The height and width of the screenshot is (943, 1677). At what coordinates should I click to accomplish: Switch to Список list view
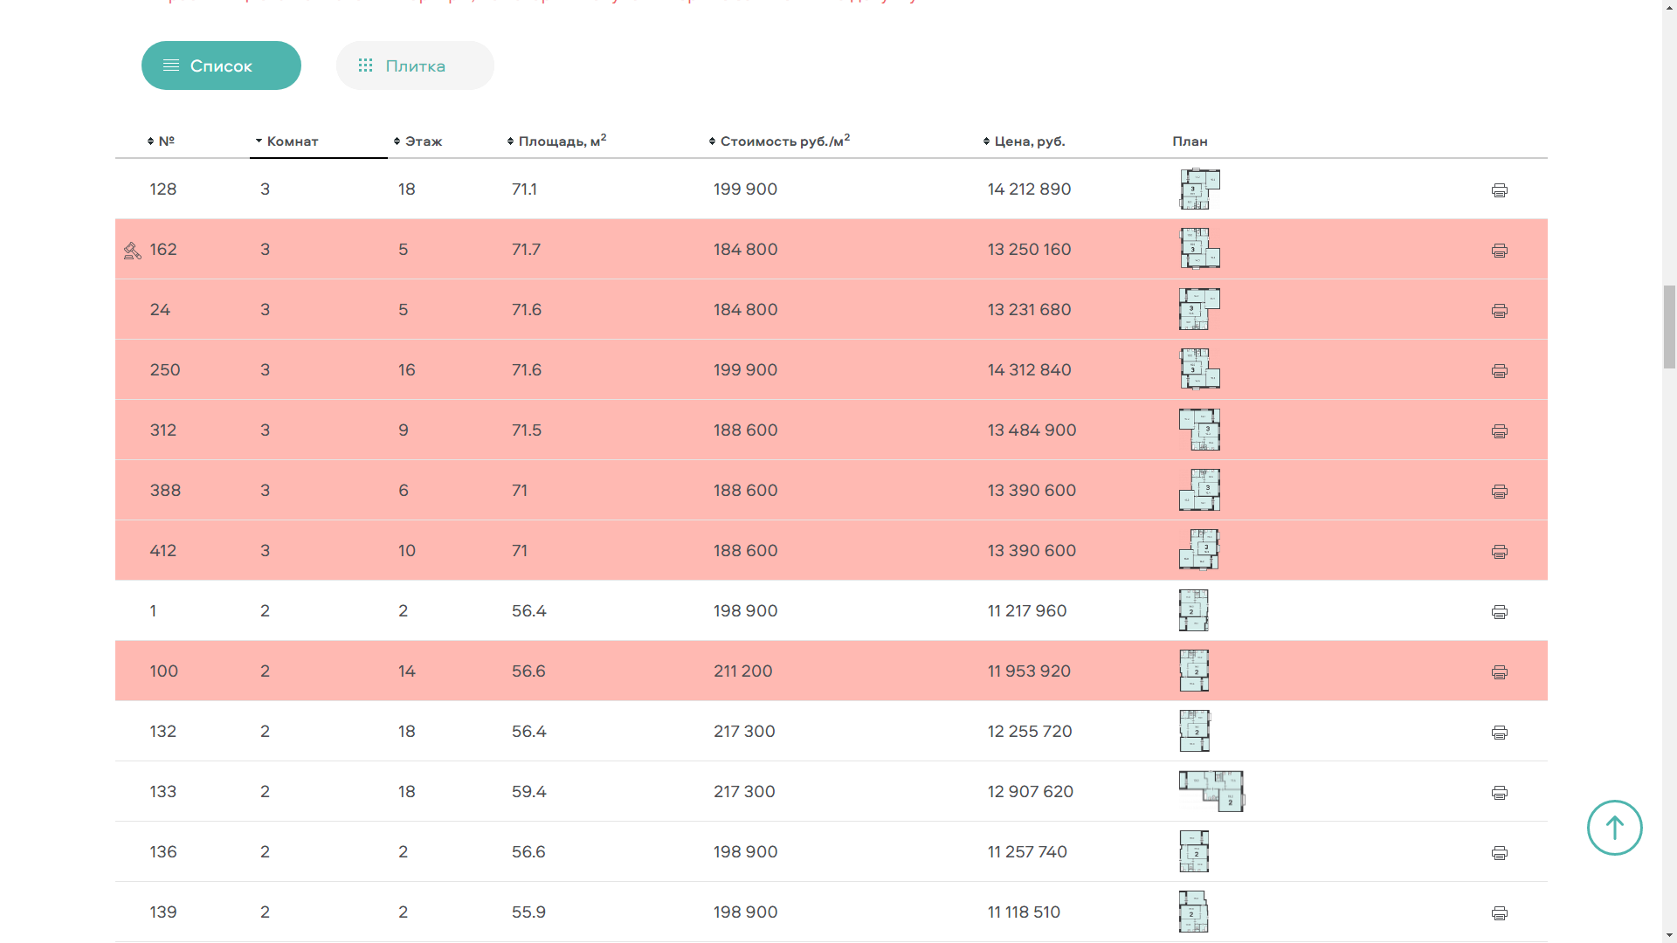point(221,65)
